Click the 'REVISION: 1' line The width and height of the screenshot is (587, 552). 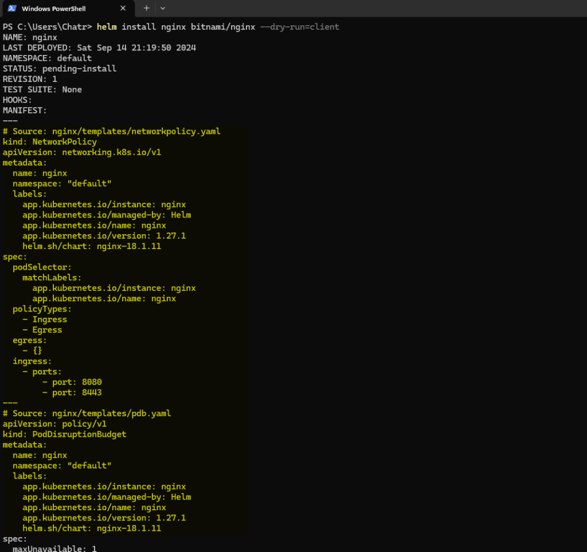tap(30, 79)
